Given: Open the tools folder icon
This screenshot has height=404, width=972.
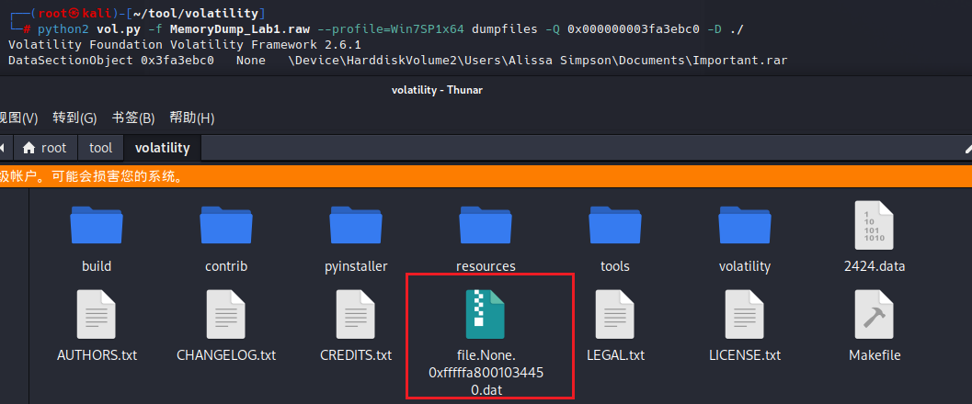Looking at the screenshot, I should [615, 226].
